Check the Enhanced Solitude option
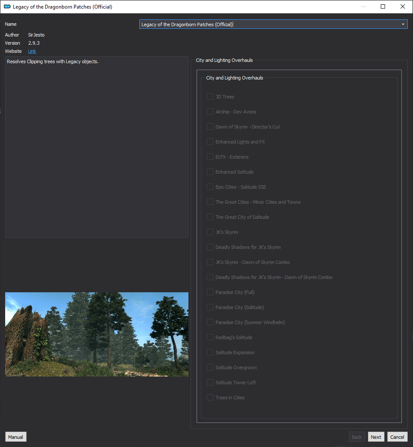The width and height of the screenshot is (413, 447). point(210,172)
